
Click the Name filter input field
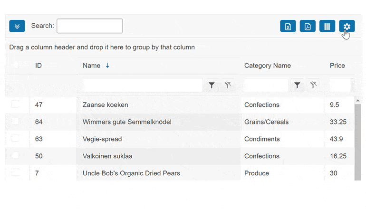tap(142, 85)
